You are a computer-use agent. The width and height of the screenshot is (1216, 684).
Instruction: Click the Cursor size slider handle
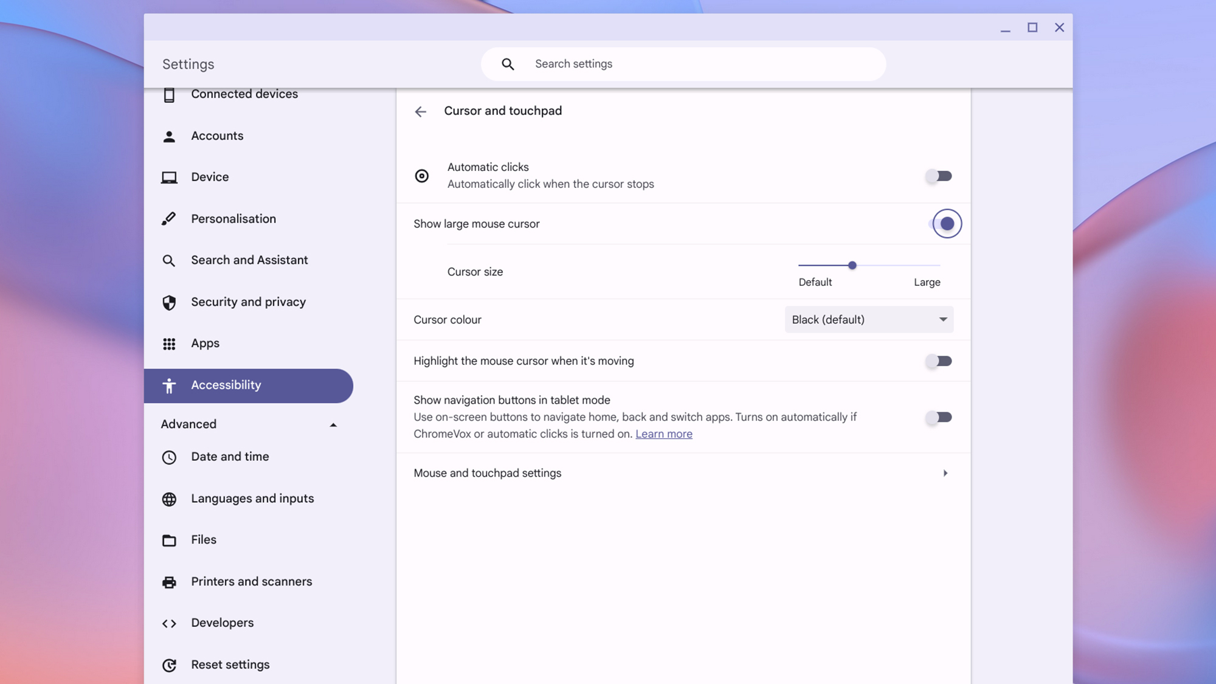852,266
